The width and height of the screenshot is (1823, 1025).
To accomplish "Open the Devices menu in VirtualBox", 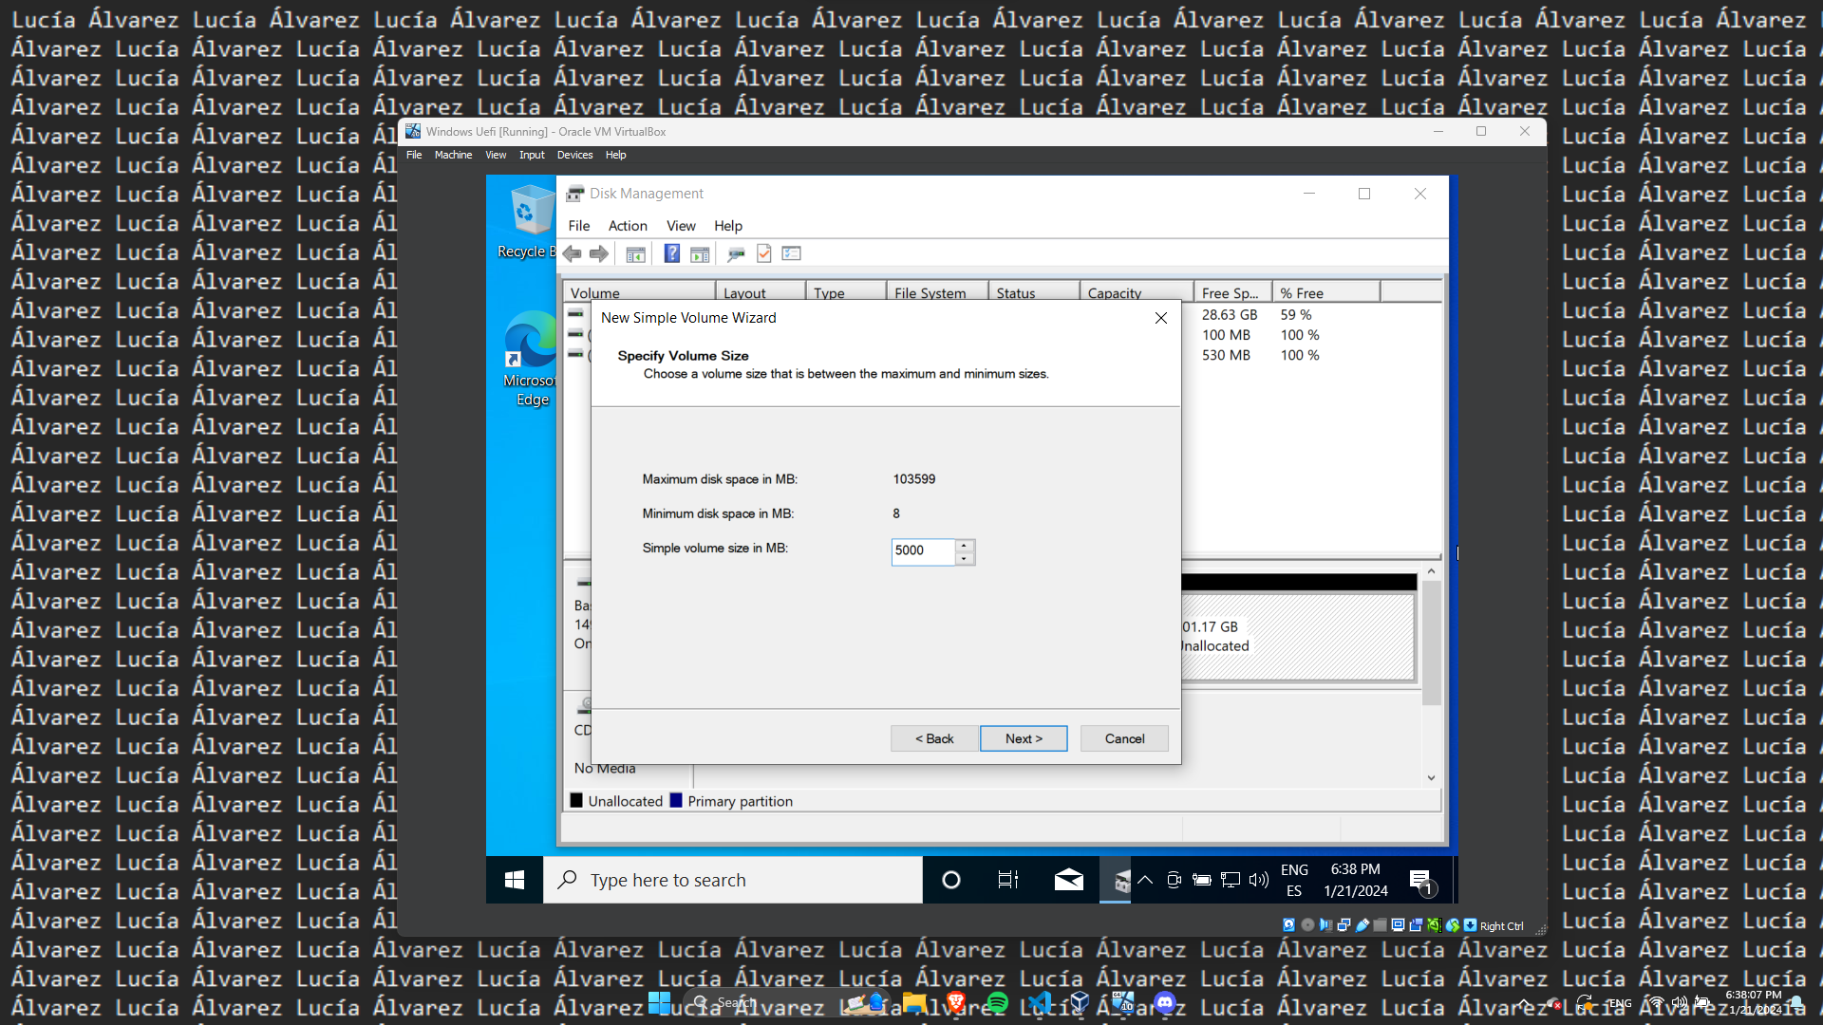I will pos(574,155).
